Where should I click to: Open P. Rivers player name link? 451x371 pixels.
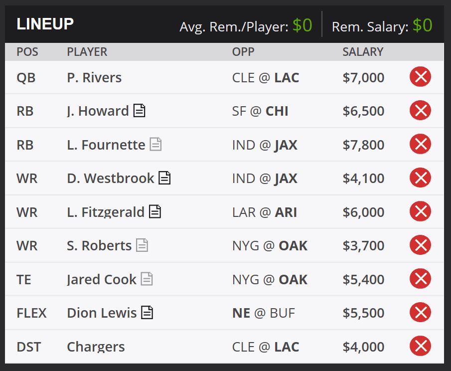94,77
